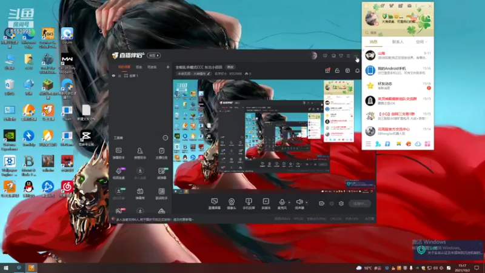The height and width of the screenshot is (273, 485).
Task: Open streaming settings gear
Action: pyautogui.click(x=341, y=203)
